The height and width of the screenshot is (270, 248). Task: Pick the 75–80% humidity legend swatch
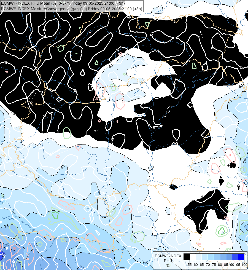(217, 257)
